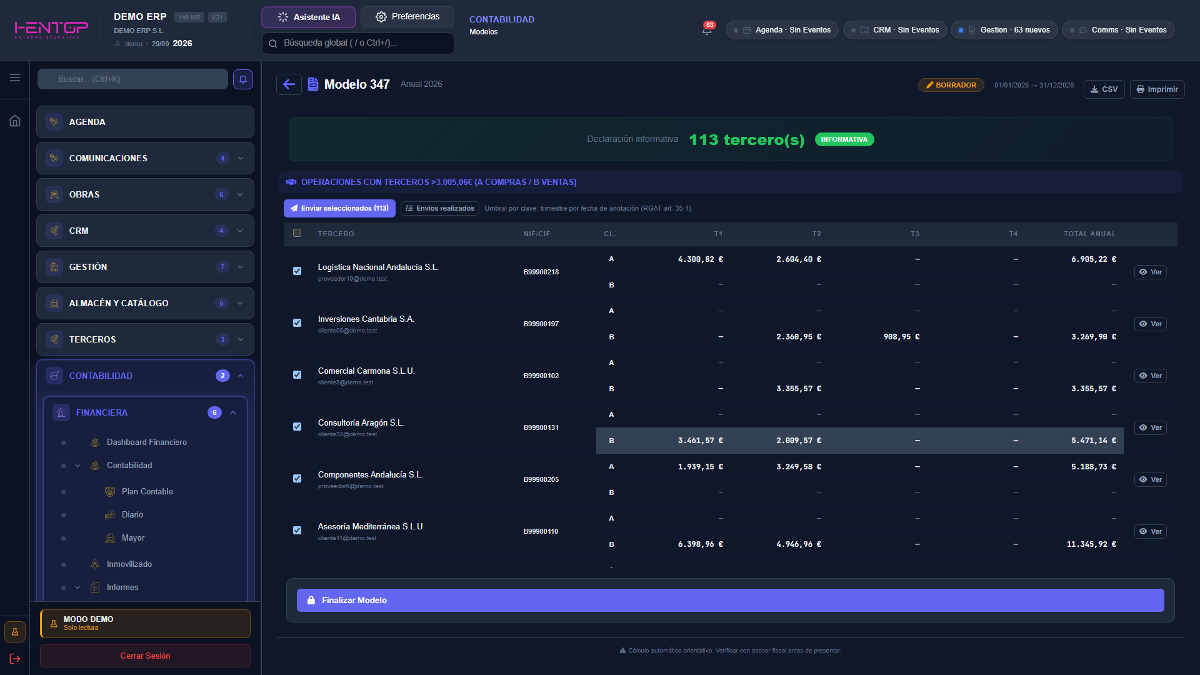Image resolution: width=1200 pixels, height=675 pixels.
Task: Go to home icon in left rail
Action: click(15, 121)
